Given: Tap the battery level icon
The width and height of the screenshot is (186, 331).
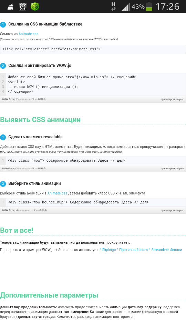Looking at the screenshot, I should coord(149,7).
